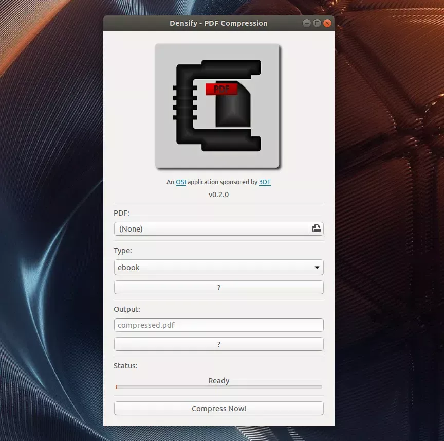Follow the 3DF sponsor link
This screenshot has height=441, width=444.
[265, 182]
